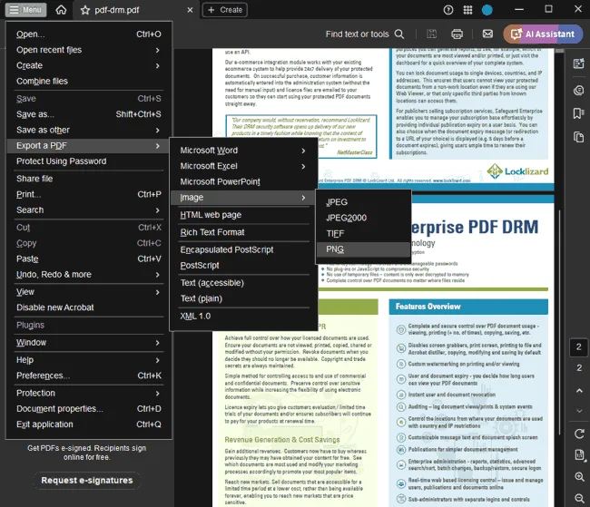Click Request e-signatures button
The width and height of the screenshot is (590, 507).
coord(87,481)
